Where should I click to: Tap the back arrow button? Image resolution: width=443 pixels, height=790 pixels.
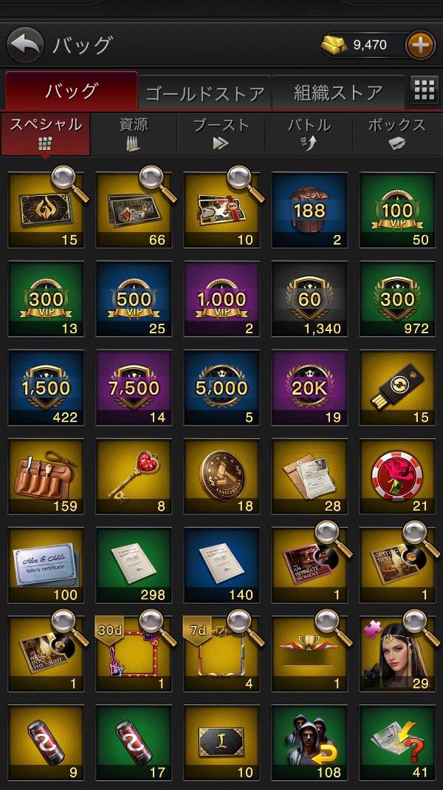pyautogui.click(x=25, y=45)
